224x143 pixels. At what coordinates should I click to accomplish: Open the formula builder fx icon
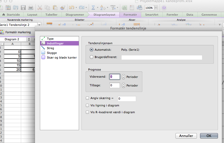pyautogui.click(x=124, y=8)
